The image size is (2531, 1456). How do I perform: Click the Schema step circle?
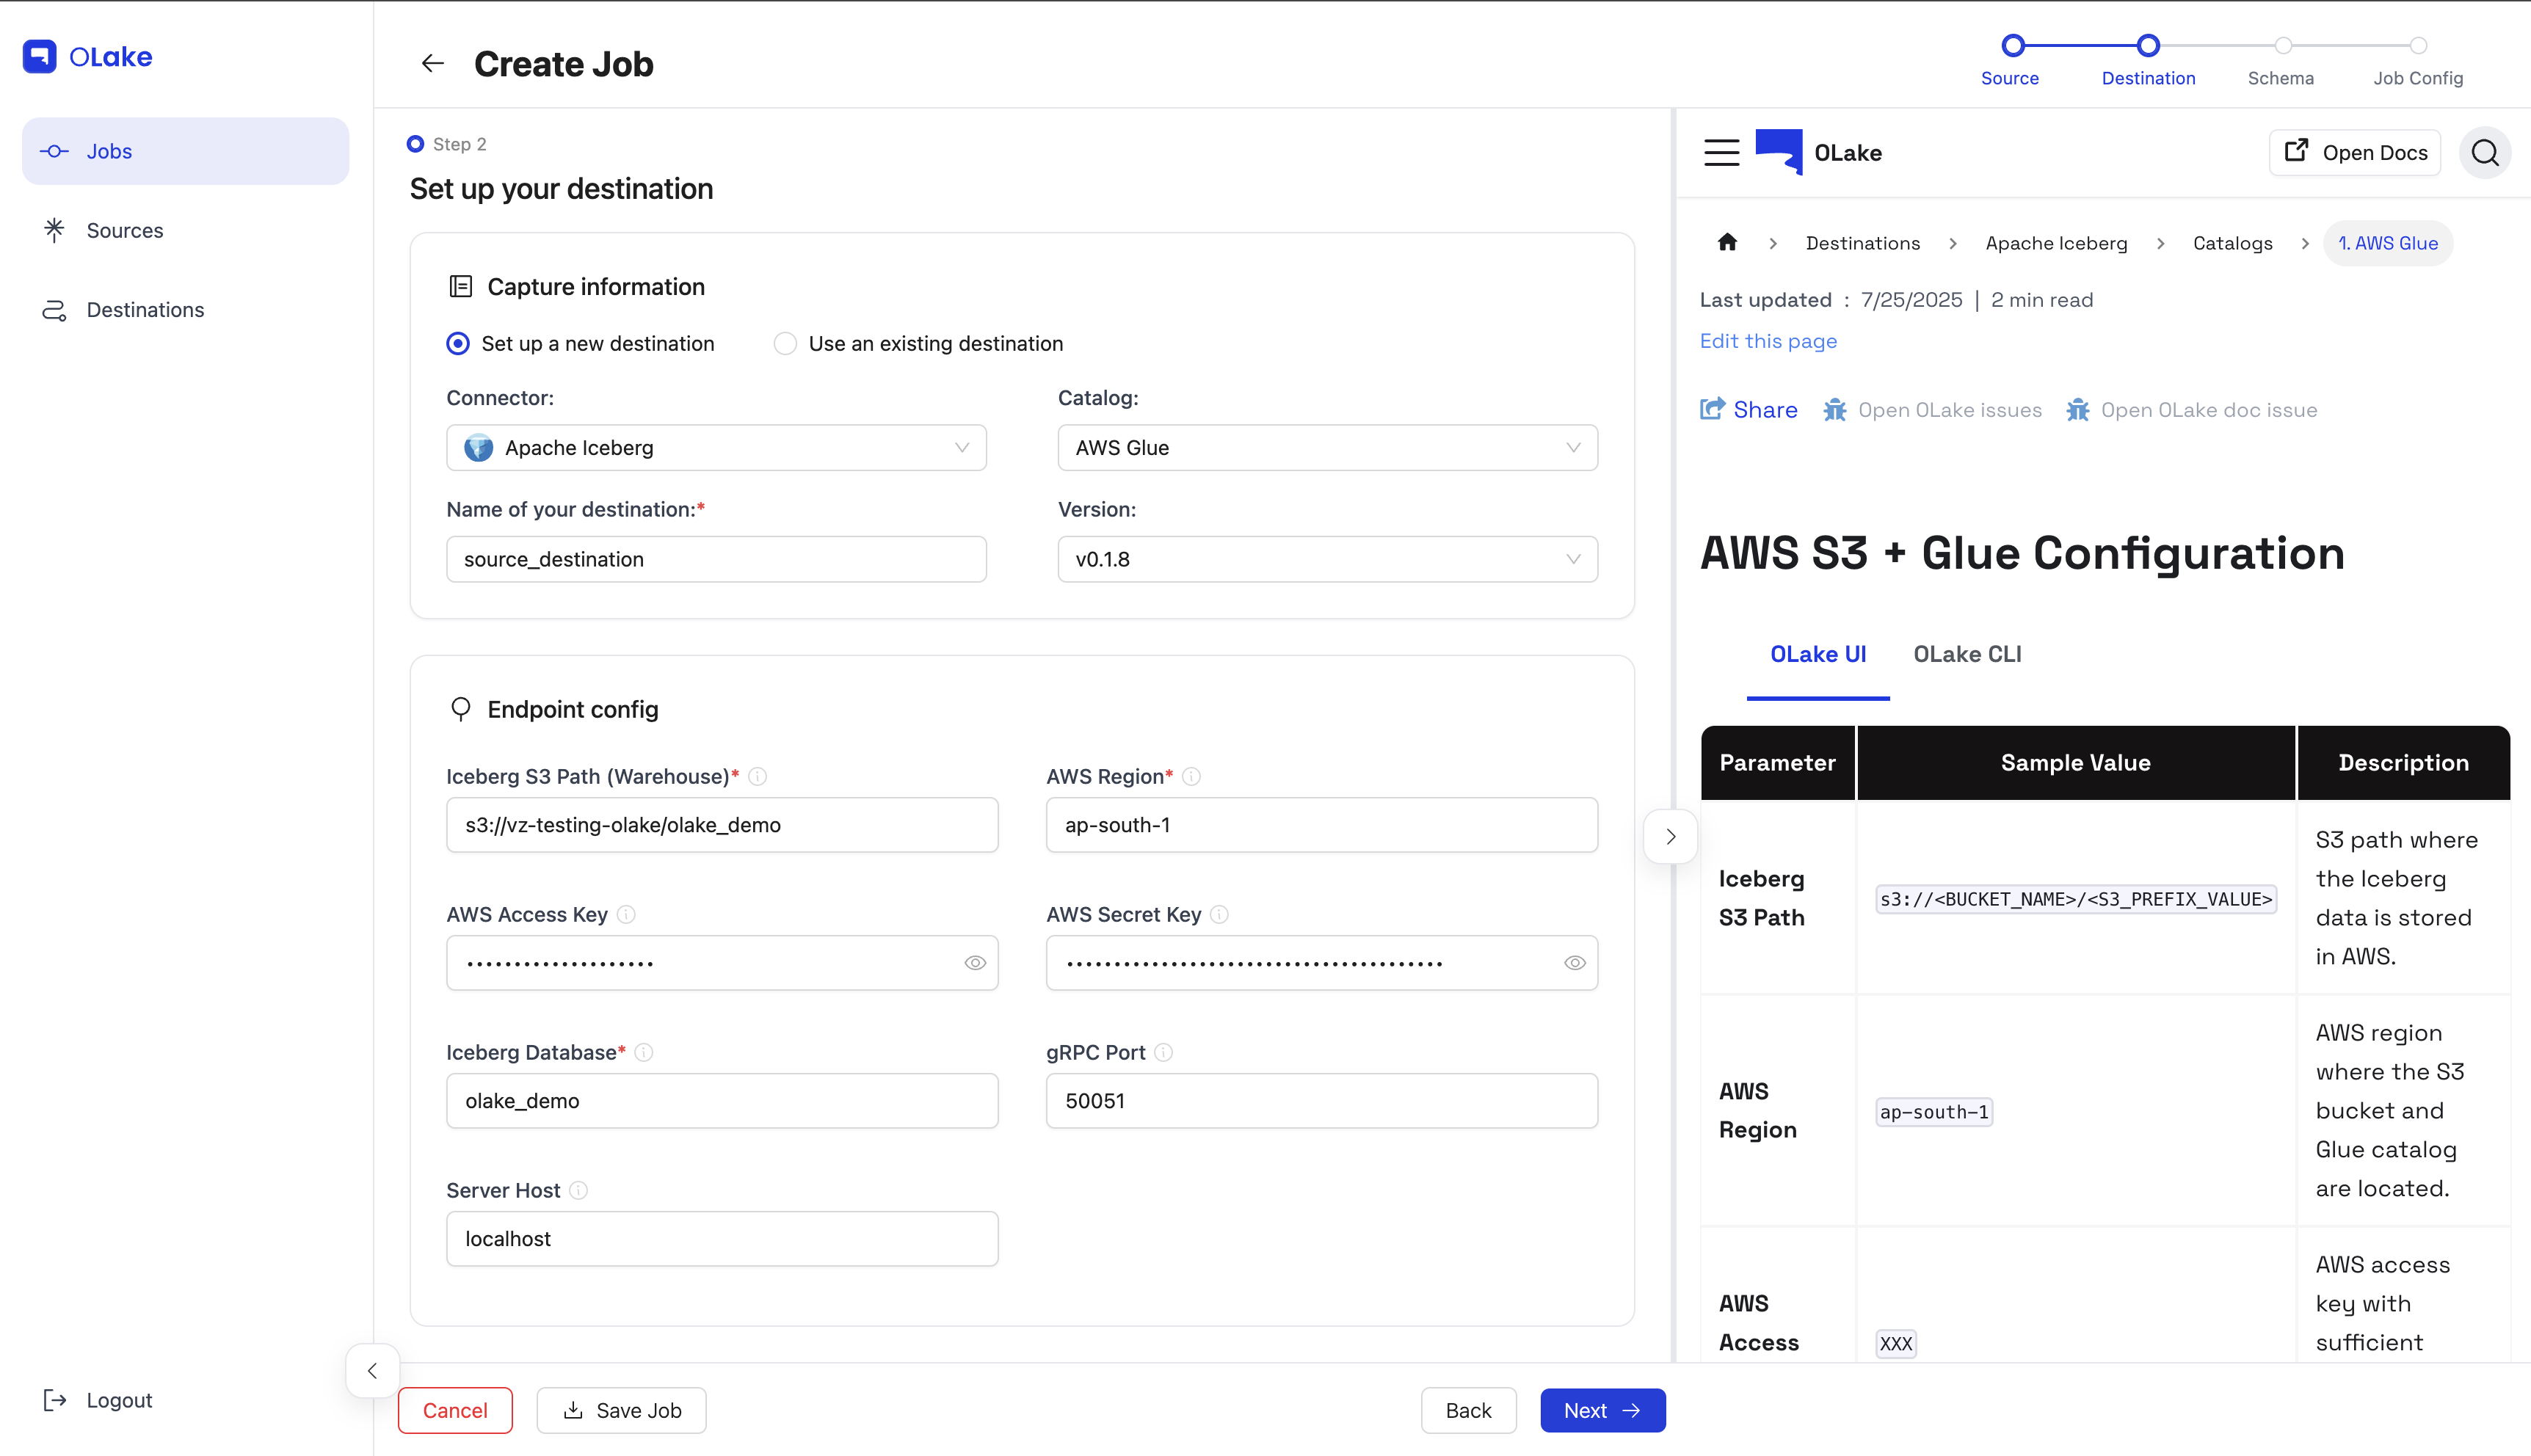(2283, 46)
